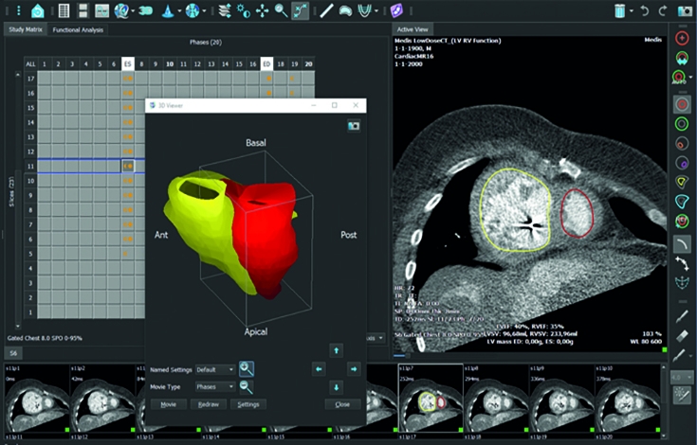Select the ES phase column header
The width and height of the screenshot is (697, 445).
127,63
